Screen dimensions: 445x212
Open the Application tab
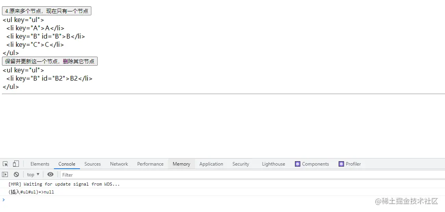211,164
